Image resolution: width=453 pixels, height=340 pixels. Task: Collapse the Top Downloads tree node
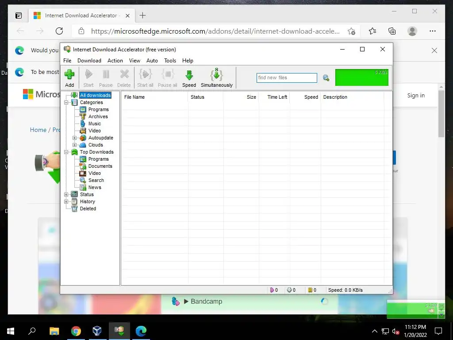(x=66, y=152)
